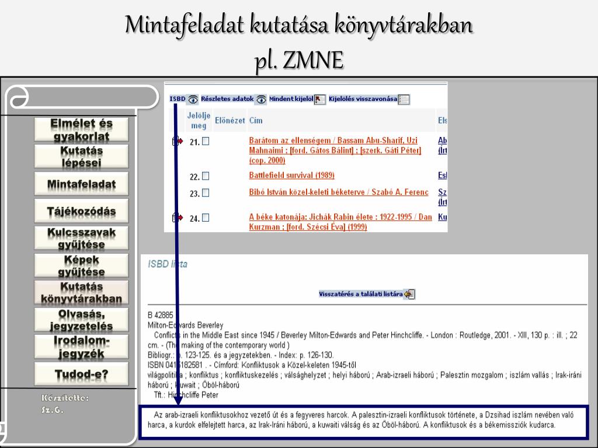The image size is (598, 448).
Task: Click the Mindent kijelöl link
Action: 291,99
